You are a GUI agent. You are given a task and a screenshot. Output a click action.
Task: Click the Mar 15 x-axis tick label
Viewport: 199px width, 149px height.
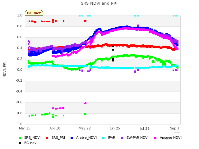25,128
